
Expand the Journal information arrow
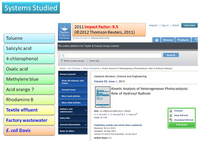[86, 124]
